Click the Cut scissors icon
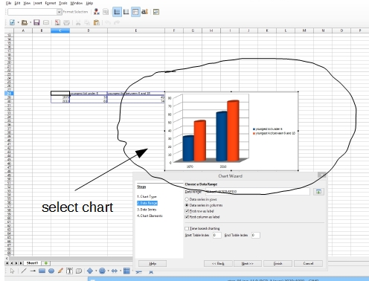The height and width of the screenshot is (281, 369). point(78,22)
